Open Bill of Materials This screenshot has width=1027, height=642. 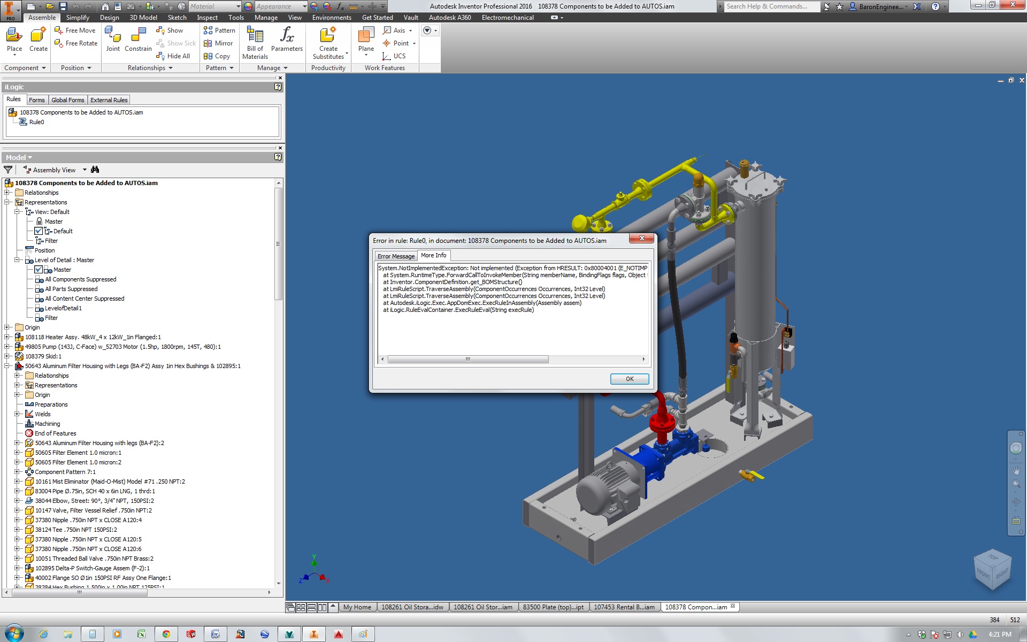[255, 36]
